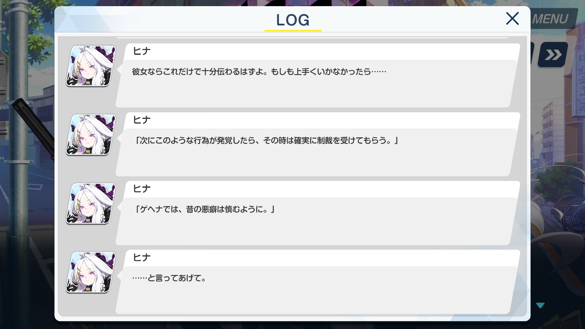The height and width of the screenshot is (329, 585).
Task: Click the ヒナ name label above 彼女なら line
Action: [142, 51]
